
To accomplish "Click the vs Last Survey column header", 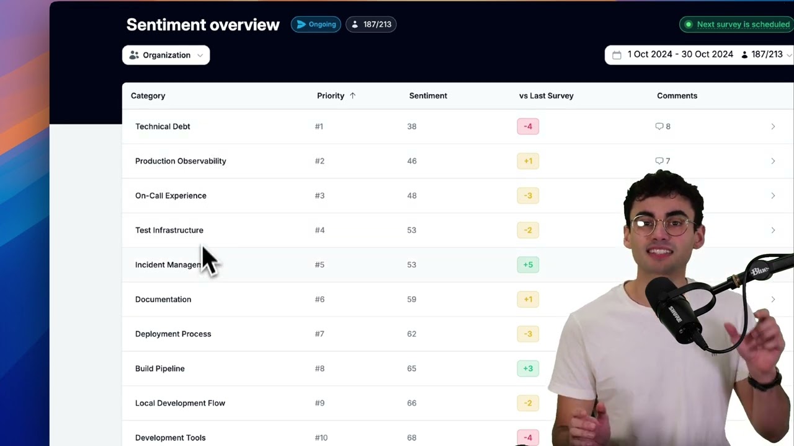I will pyautogui.click(x=546, y=96).
